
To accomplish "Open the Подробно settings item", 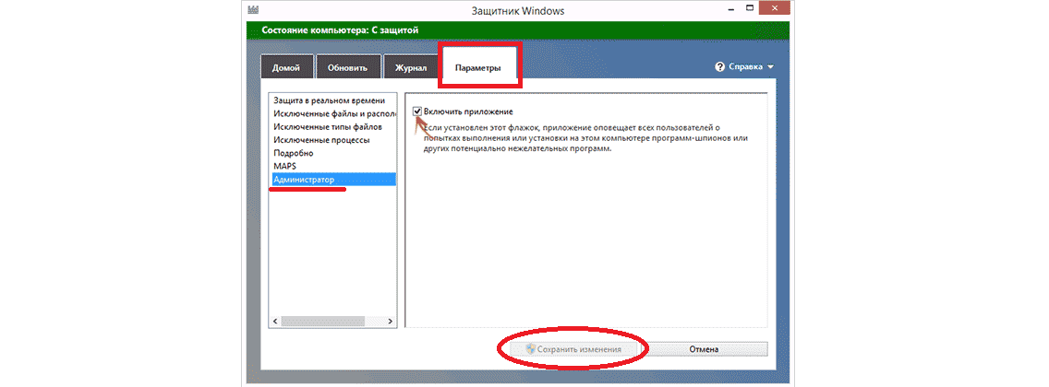I will [293, 153].
